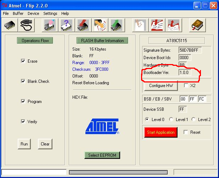219x178 pixels.
Task: Open the File menu
Action: tap(6, 13)
